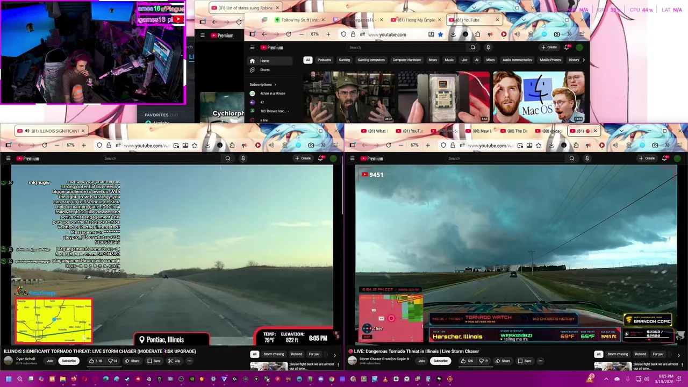Viewport: 688px width, 387px height.
Task: Open the Mac OS video thumbnail
Action: pyautogui.click(x=539, y=97)
